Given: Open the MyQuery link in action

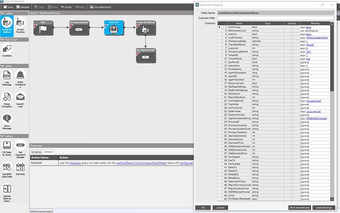Looking at the screenshot, I should pos(75,163).
